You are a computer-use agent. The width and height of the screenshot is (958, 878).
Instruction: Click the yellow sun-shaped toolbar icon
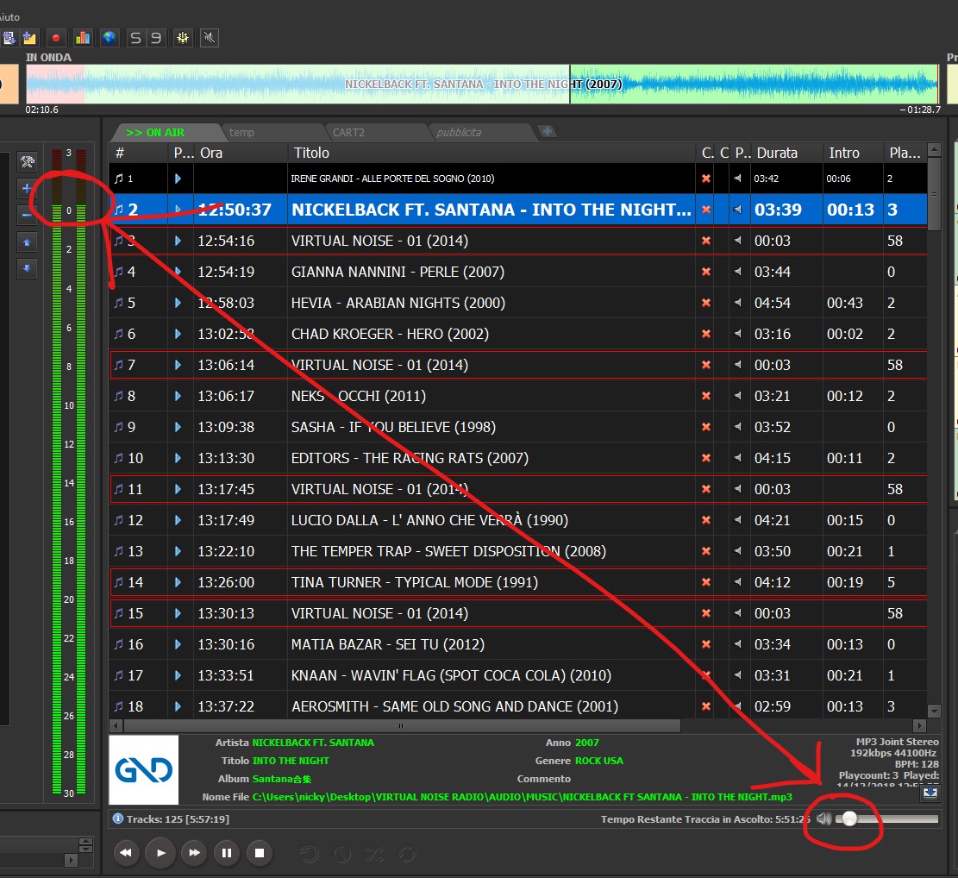pyautogui.click(x=183, y=38)
